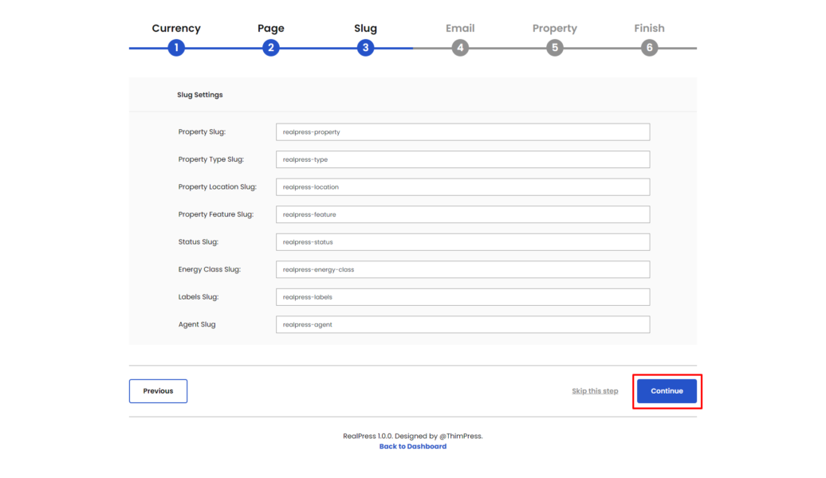The image size is (826, 478).
Task: Open the Email step label
Action: tap(460, 29)
